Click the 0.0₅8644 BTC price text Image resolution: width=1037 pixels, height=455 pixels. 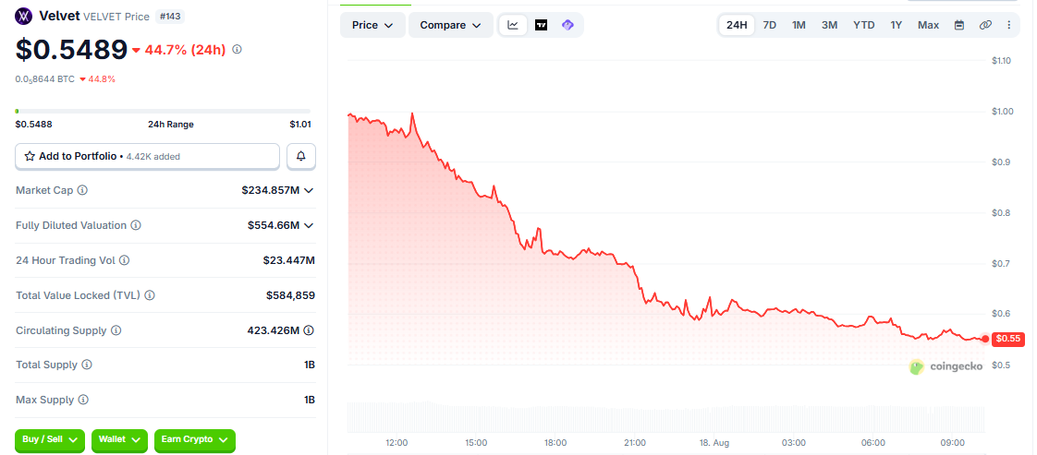(45, 79)
